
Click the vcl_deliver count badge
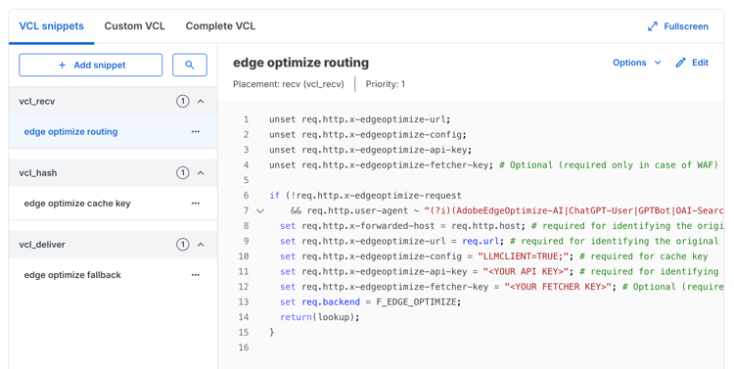[x=183, y=245]
